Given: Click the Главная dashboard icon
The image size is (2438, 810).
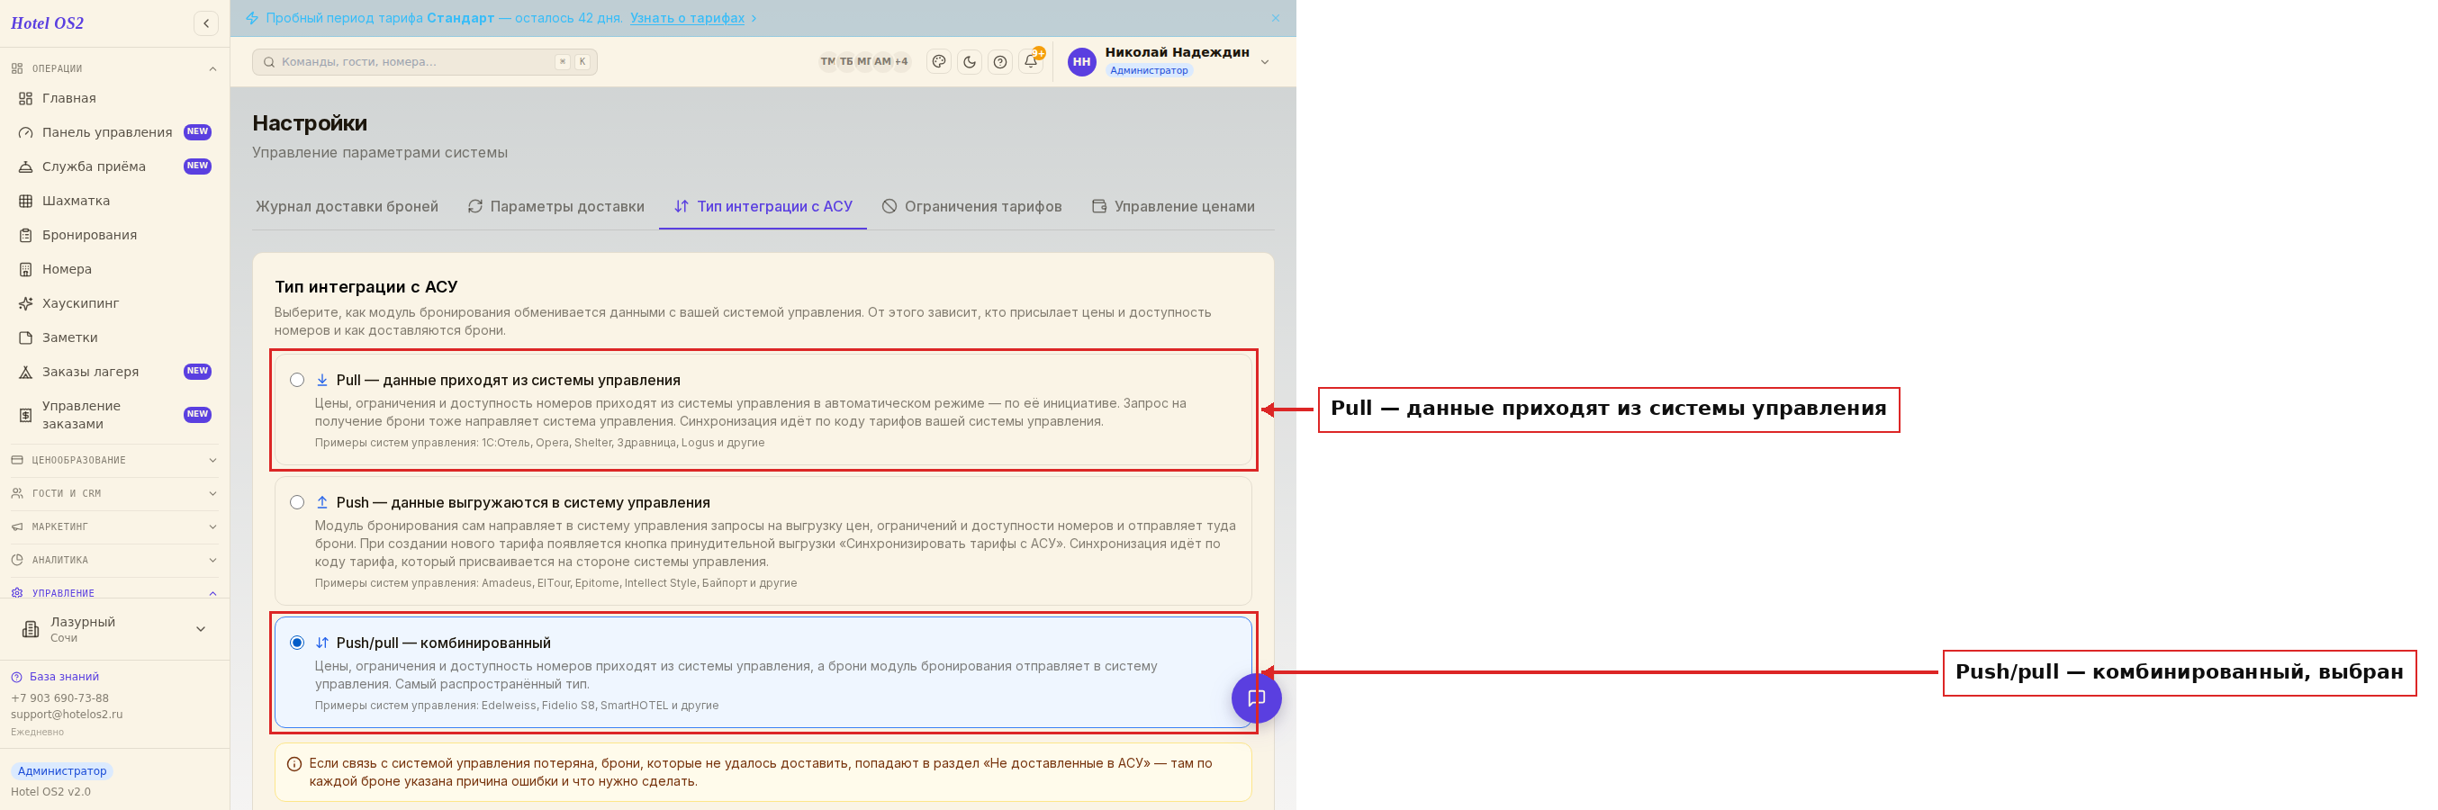Looking at the screenshot, I should (25, 98).
